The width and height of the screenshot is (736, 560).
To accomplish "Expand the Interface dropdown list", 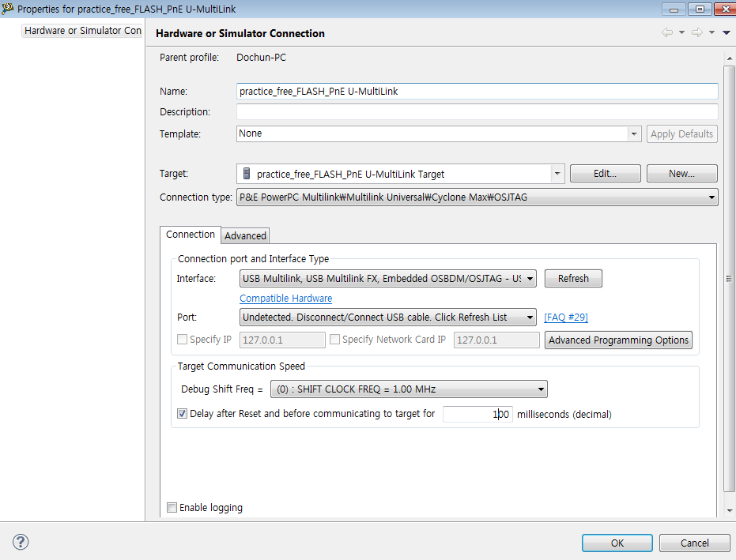I will [x=530, y=279].
